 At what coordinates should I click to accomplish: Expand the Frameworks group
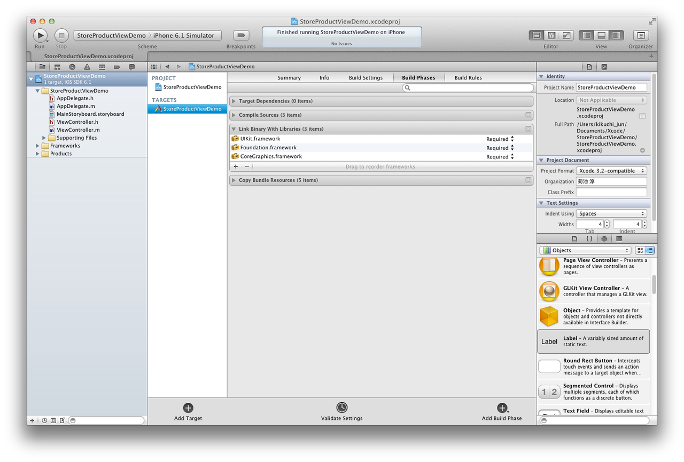click(38, 146)
